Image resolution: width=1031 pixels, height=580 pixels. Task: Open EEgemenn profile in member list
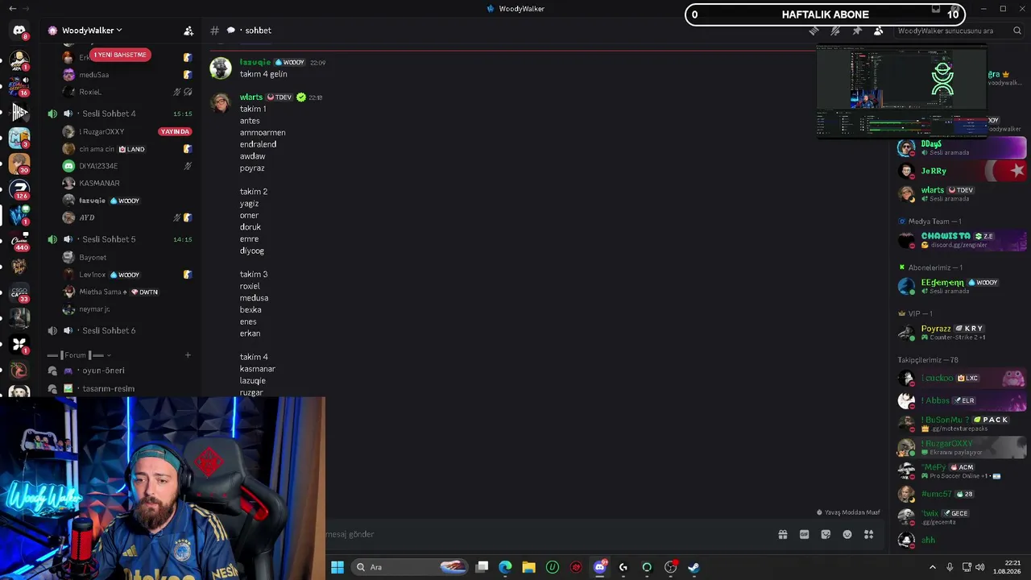[x=962, y=286]
